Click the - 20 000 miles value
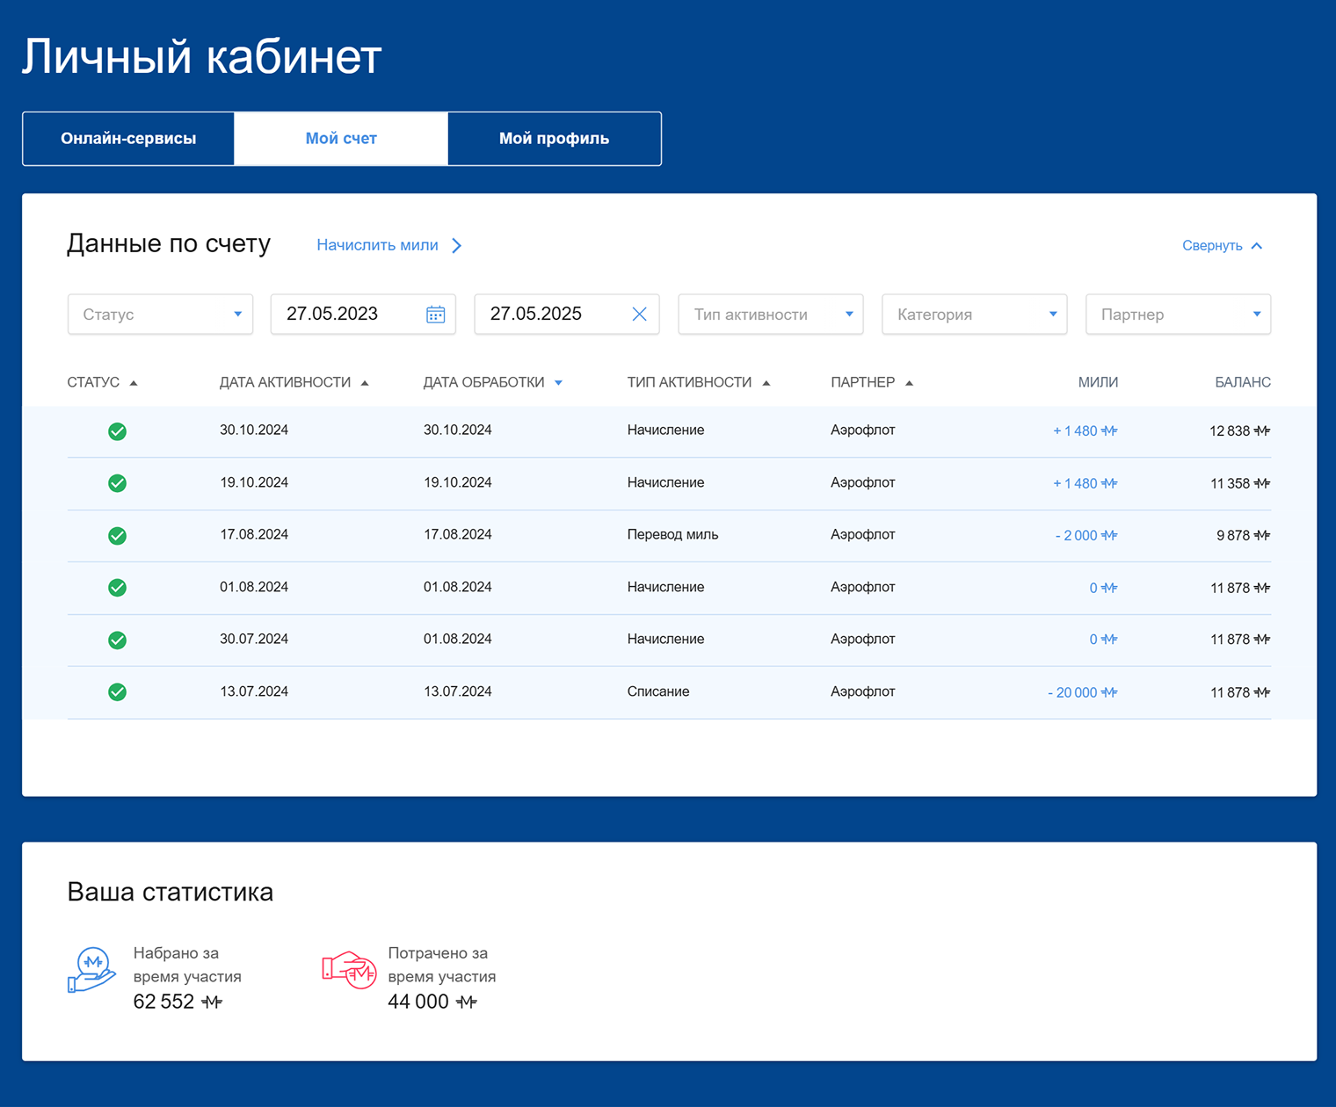Screen dimensions: 1336x1107 (1082, 692)
